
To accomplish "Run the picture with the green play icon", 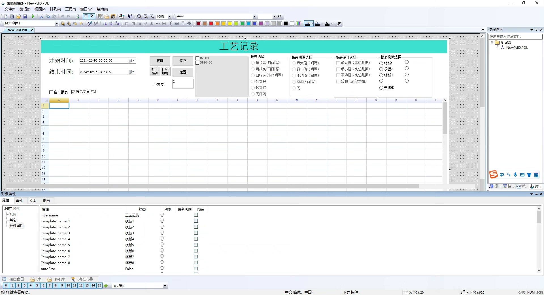I will pyautogui.click(x=33, y=16).
